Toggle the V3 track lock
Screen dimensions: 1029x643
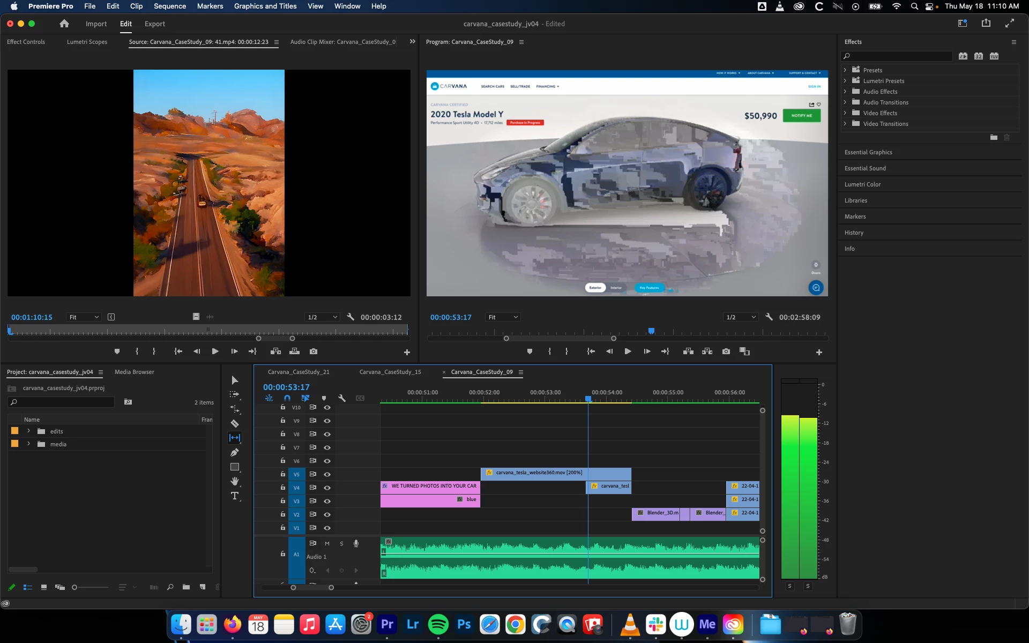pos(283,501)
